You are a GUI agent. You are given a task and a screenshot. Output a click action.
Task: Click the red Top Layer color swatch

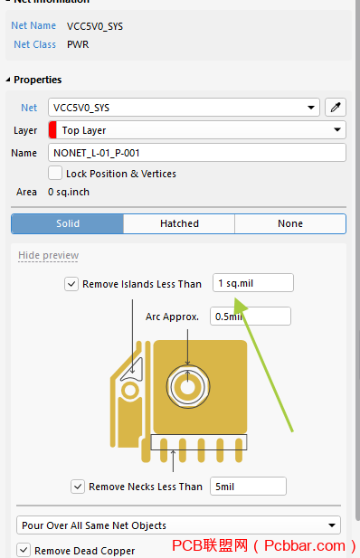[52, 130]
